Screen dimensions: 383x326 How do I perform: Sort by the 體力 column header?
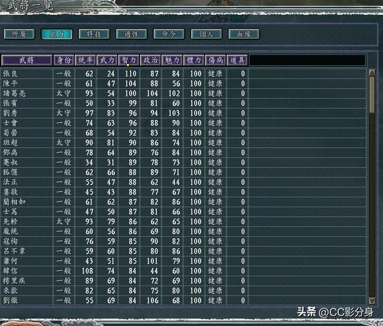pyautogui.click(x=194, y=60)
